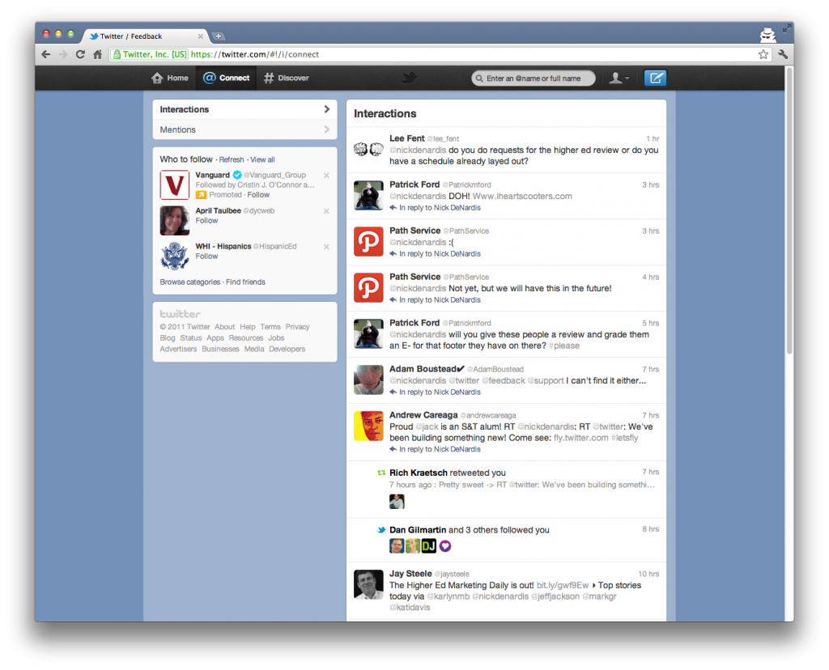Open Jay Steele's avatar
The image size is (829, 670).
[x=368, y=584]
